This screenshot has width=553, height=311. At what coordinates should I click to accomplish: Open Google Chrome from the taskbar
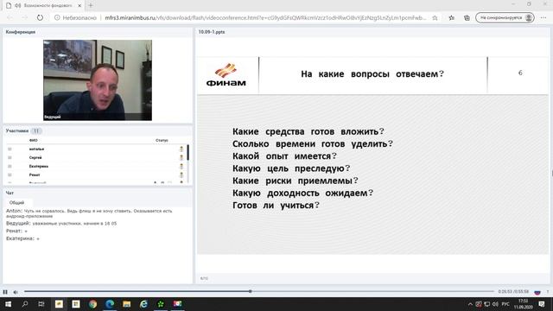(92, 304)
